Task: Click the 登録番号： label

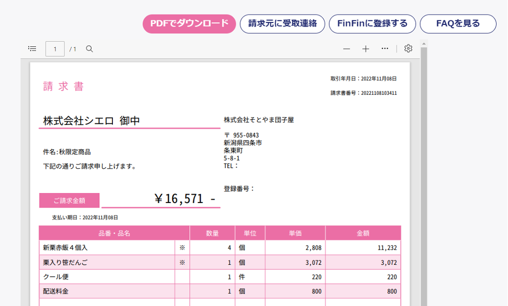Action: pyautogui.click(x=239, y=189)
